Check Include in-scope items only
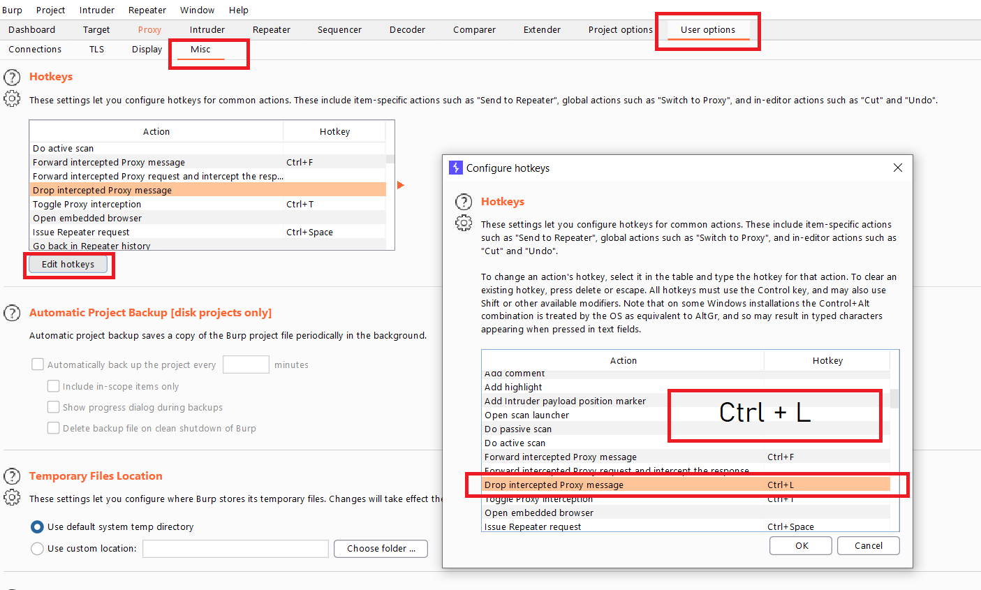This screenshot has width=981, height=590. 54,385
